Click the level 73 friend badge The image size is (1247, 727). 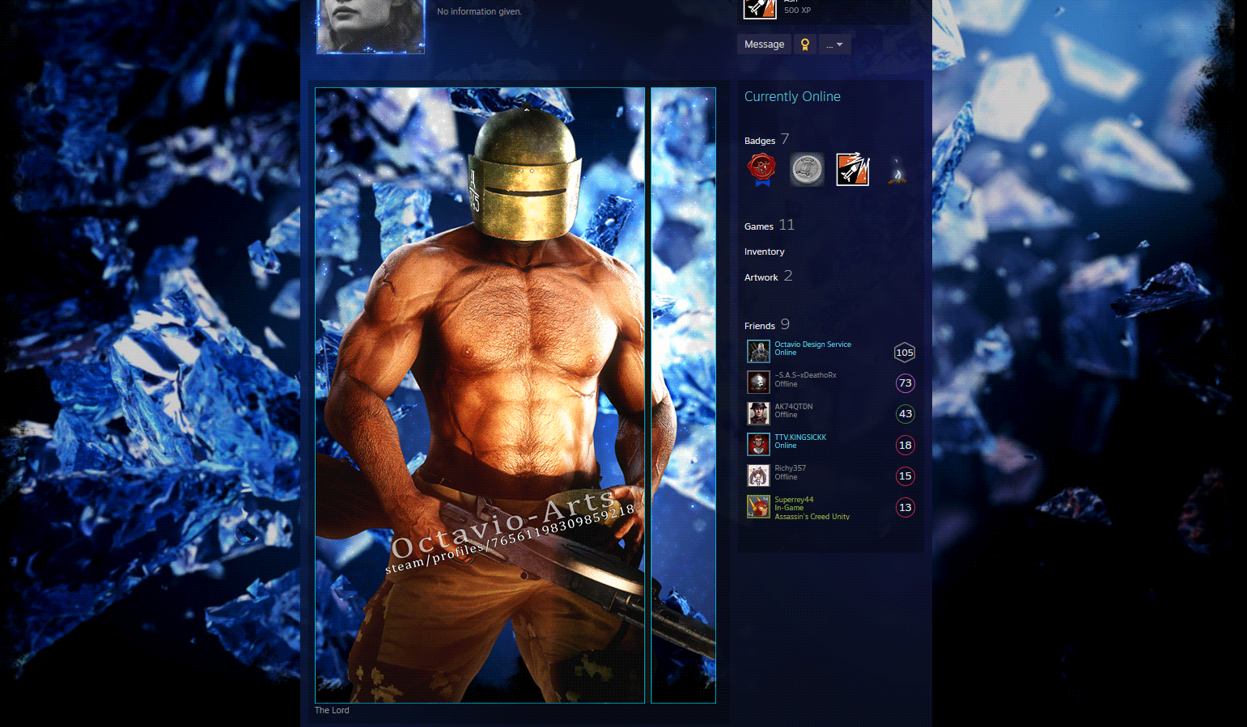pyautogui.click(x=906, y=383)
